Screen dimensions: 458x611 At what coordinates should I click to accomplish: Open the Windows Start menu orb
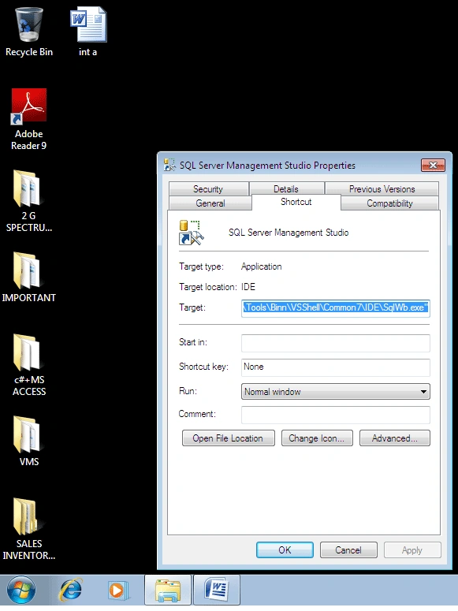[x=21, y=590]
